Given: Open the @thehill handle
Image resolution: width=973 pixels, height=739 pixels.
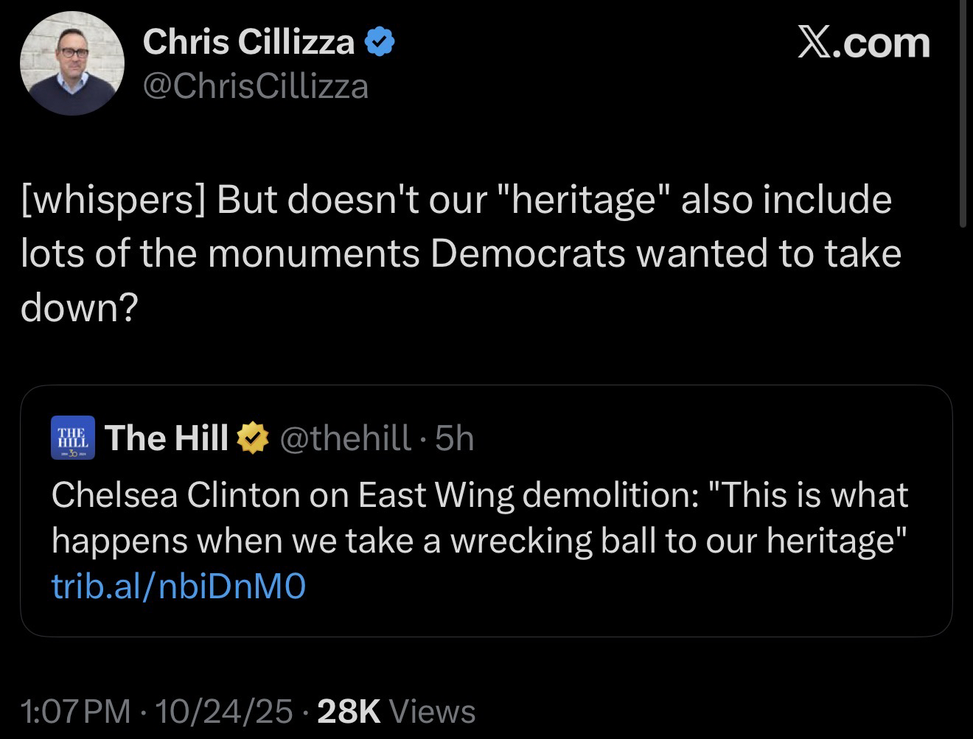Looking at the screenshot, I should tap(343, 438).
